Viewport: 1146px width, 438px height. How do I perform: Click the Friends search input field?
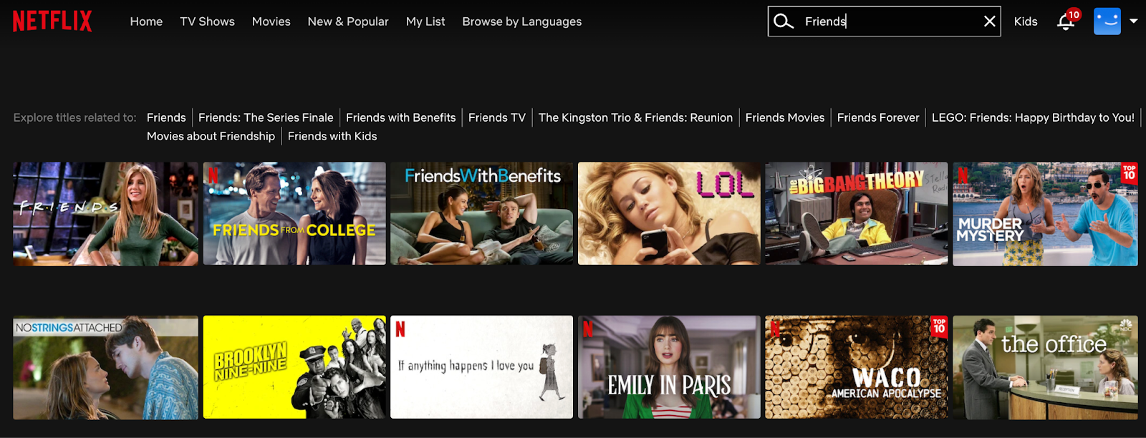tap(885, 21)
